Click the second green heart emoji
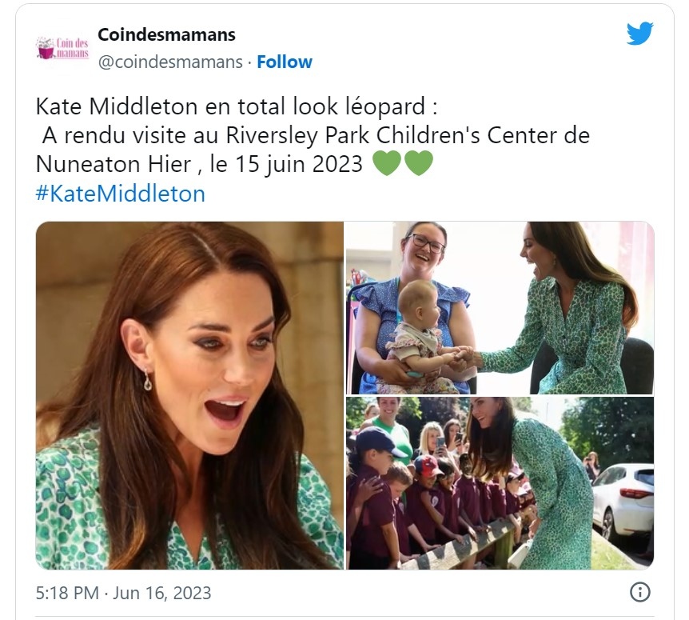This screenshot has width=689, height=620. pos(418,163)
